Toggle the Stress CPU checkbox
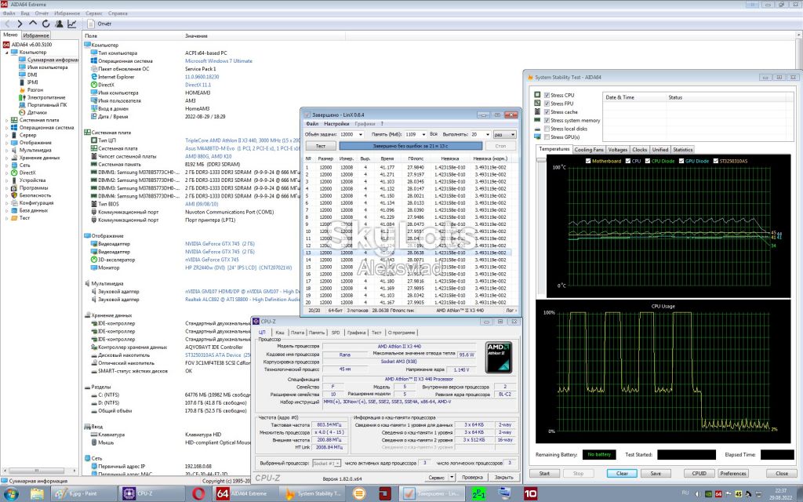 [547, 95]
